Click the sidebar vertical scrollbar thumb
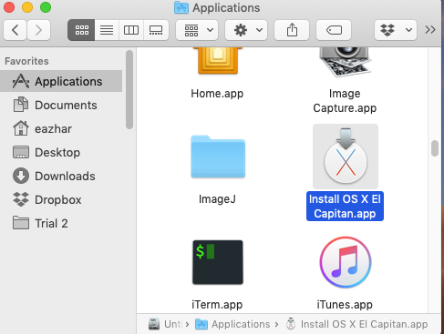 tap(129, 90)
